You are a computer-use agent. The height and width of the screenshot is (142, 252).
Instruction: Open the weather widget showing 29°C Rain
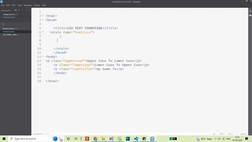[204, 139]
